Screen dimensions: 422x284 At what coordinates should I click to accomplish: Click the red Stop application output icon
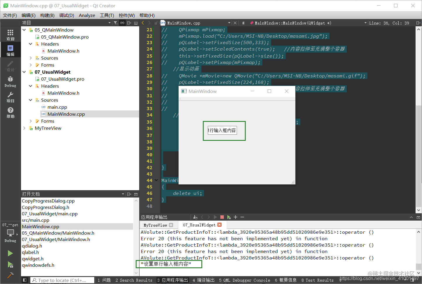222,217
